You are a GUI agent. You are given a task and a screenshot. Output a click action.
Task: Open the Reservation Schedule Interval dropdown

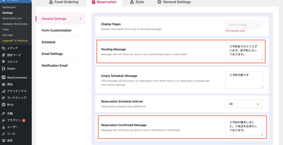[244, 104]
